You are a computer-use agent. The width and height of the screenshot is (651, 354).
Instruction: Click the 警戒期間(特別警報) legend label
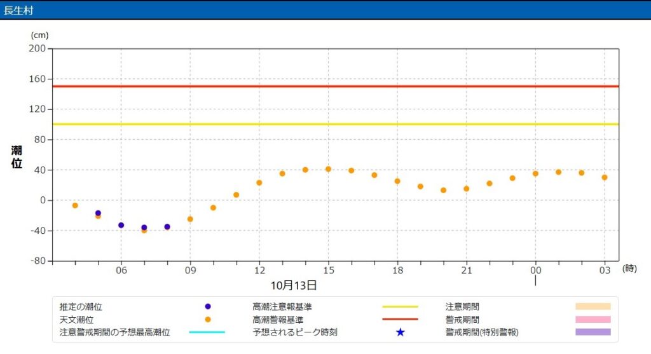coord(482,332)
